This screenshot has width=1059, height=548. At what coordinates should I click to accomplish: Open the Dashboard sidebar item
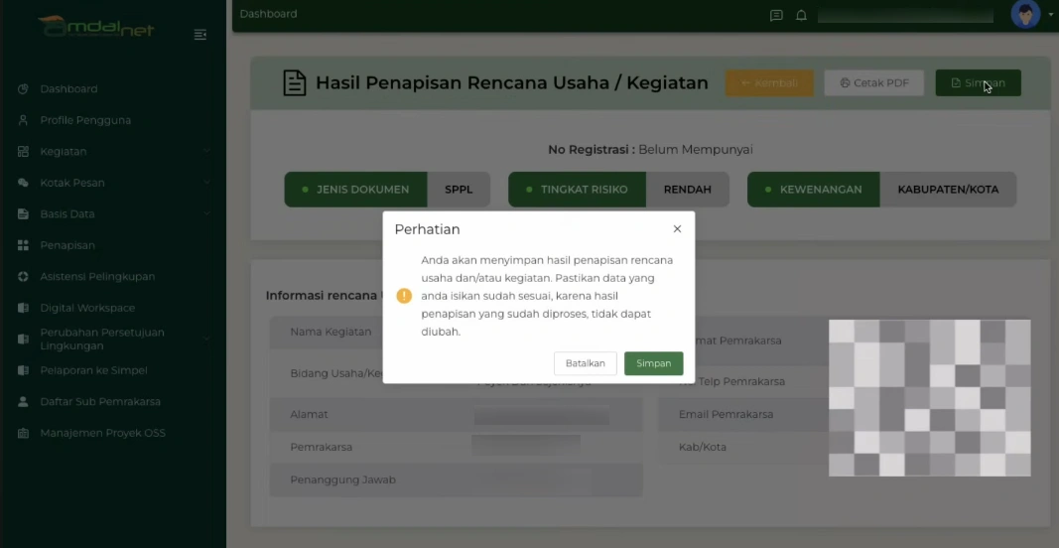(68, 89)
